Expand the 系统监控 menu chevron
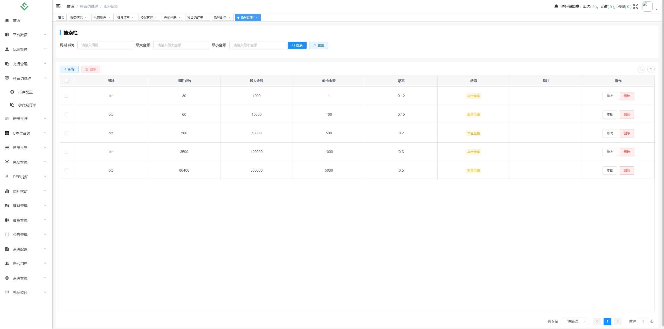Image resolution: width=664 pixels, height=329 pixels. (x=45, y=292)
